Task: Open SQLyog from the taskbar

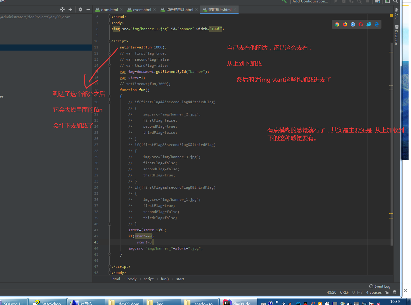Action: [14, 302]
